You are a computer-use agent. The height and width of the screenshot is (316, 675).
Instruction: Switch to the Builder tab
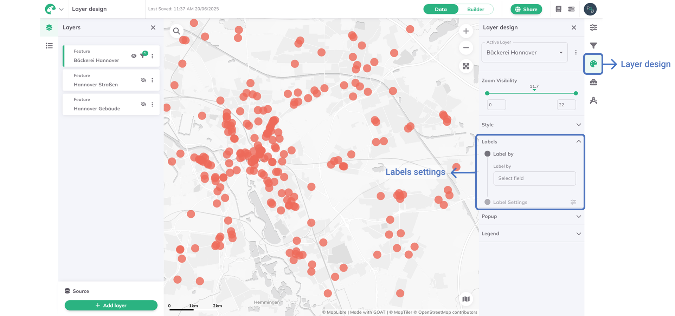pos(475,9)
